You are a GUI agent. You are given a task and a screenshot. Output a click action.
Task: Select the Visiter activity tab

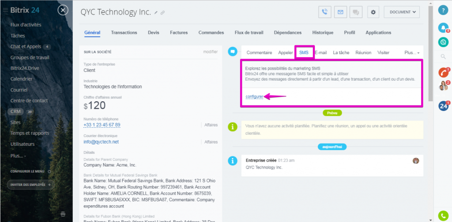pyautogui.click(x=383, y=52)
